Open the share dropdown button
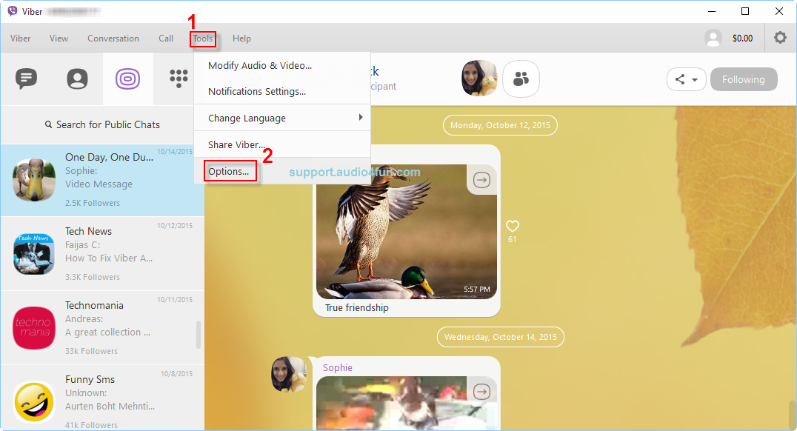This screenshot has height=431, width=797. click(x=686, y=79)
